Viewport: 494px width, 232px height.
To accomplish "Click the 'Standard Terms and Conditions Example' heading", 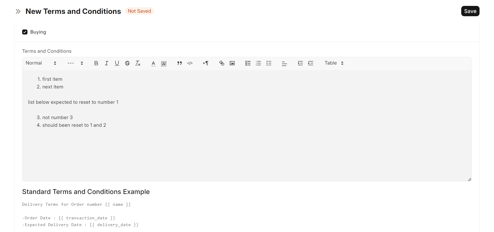I will [86, 192].
